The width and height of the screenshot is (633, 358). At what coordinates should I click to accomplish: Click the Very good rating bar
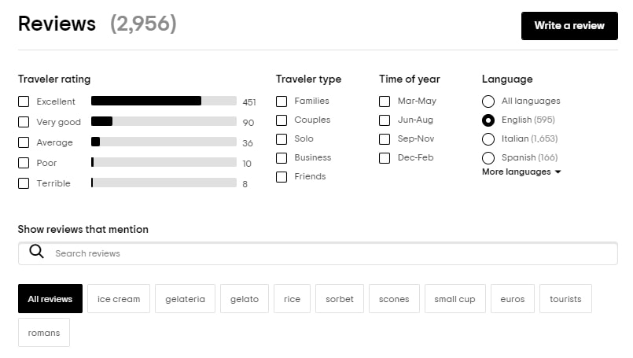point(164,122)
